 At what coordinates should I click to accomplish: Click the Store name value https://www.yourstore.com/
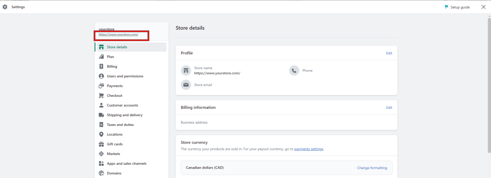coord(217,73)
